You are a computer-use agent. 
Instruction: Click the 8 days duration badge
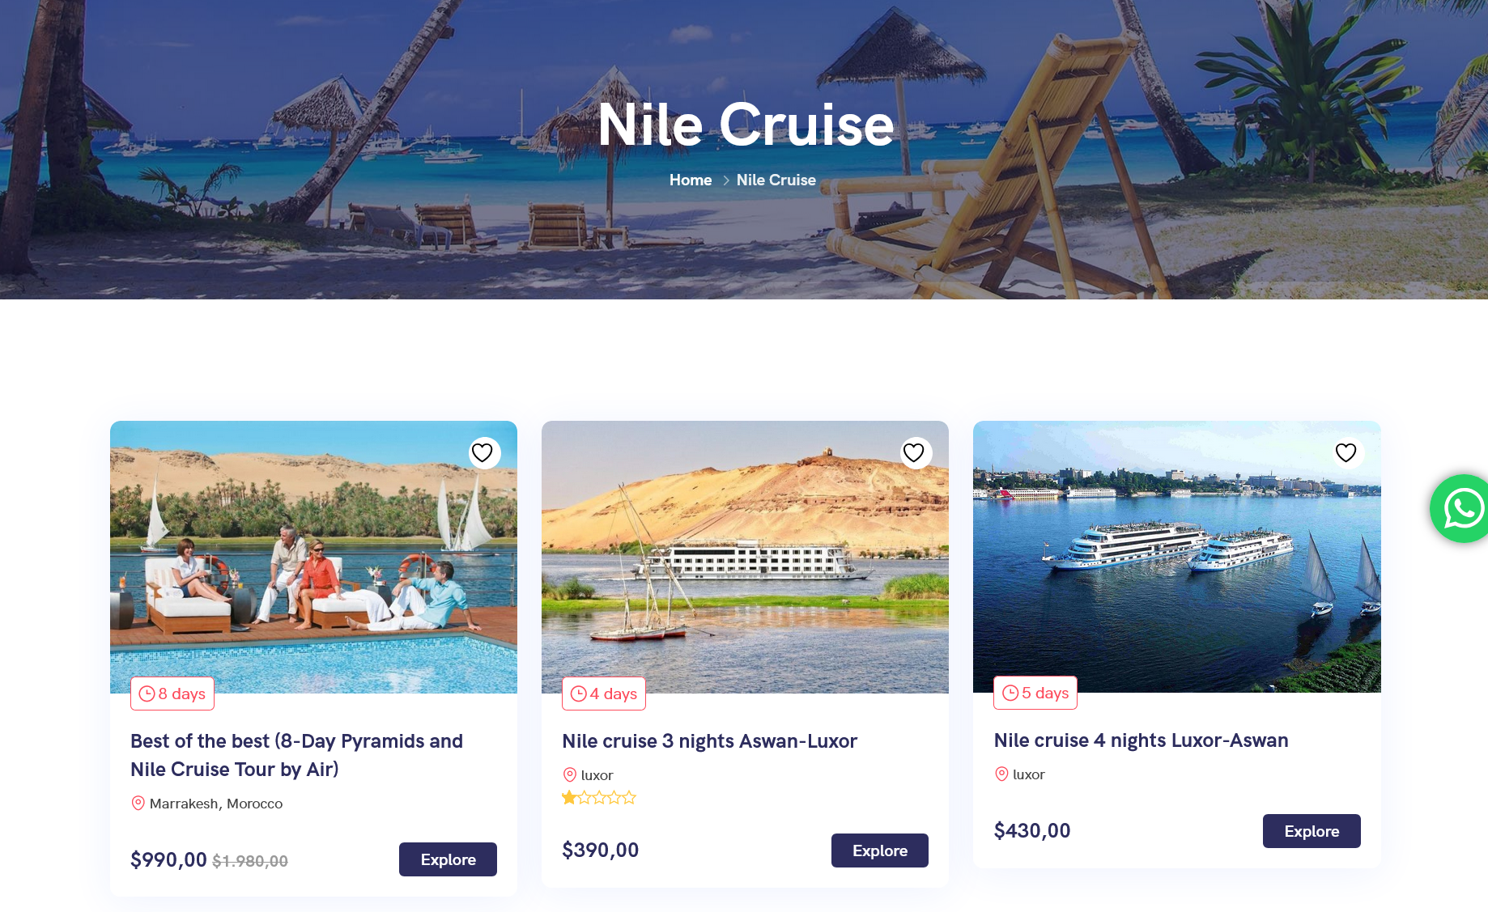point(172,694)
